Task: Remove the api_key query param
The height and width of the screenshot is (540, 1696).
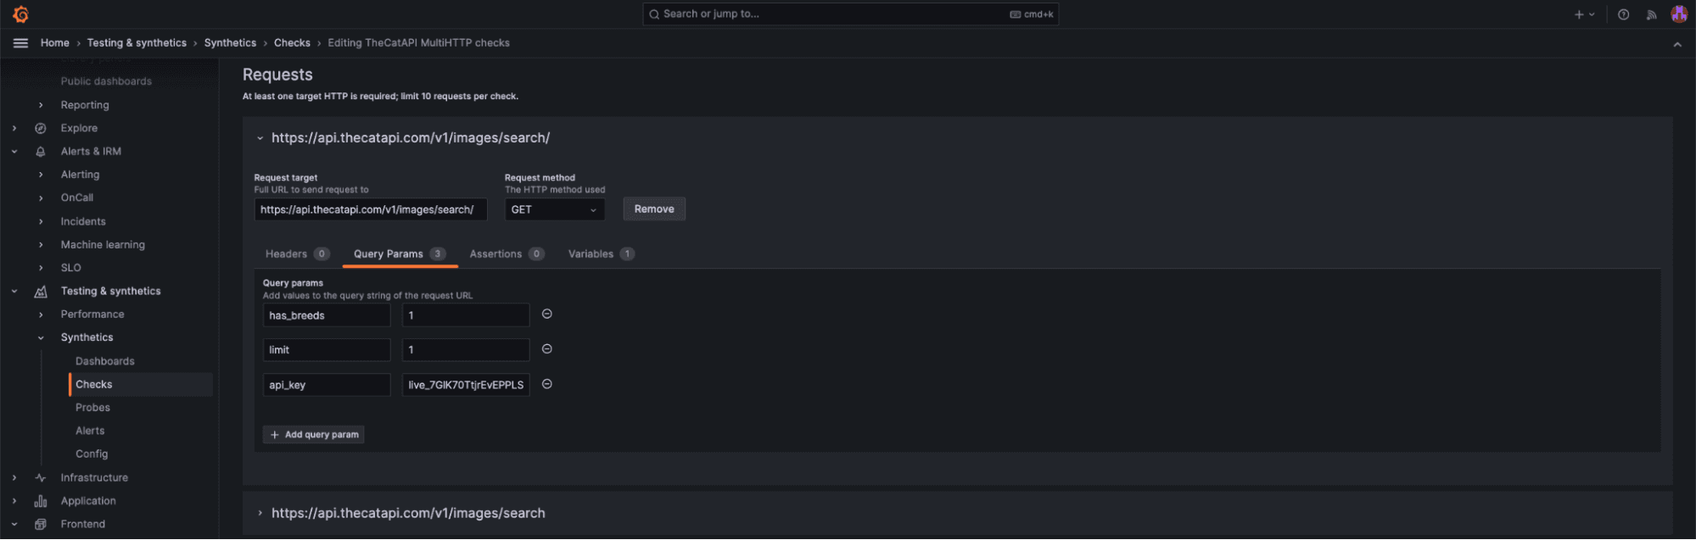Action: pyautogui.click(x=547, y=384)
